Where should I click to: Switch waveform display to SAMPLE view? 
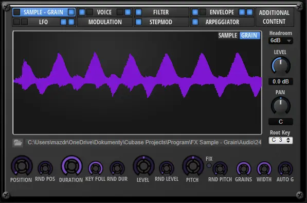pos(228,36)
